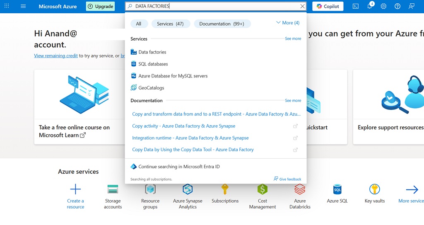
Task: Click See more beside Documentation
Action: (293, 100)
